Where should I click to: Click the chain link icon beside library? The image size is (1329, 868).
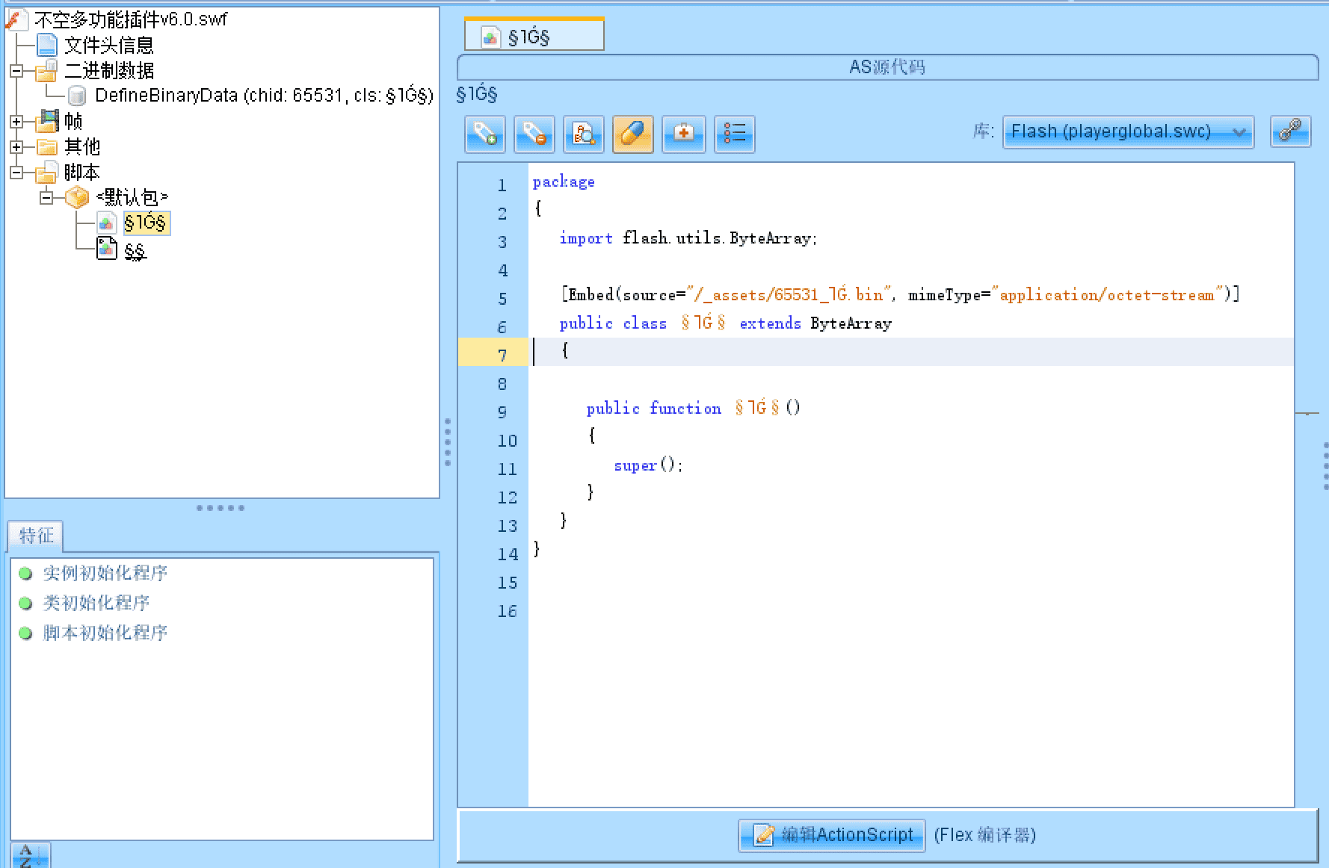[1290, 131]
